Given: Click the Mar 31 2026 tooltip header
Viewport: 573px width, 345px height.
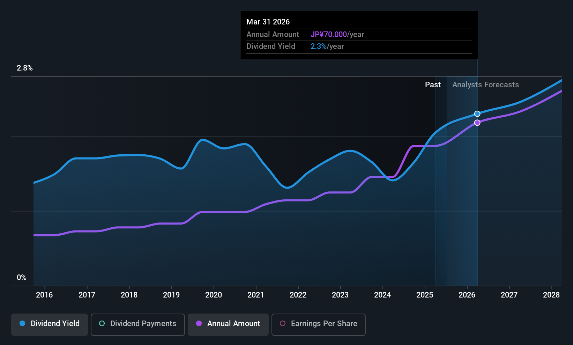Looking at the screenshot, I should tap(268, 22).
